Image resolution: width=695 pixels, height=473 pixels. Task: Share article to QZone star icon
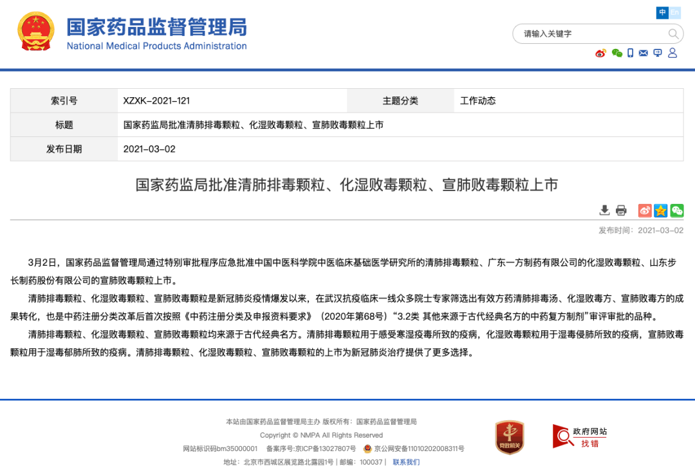point(660,210)
